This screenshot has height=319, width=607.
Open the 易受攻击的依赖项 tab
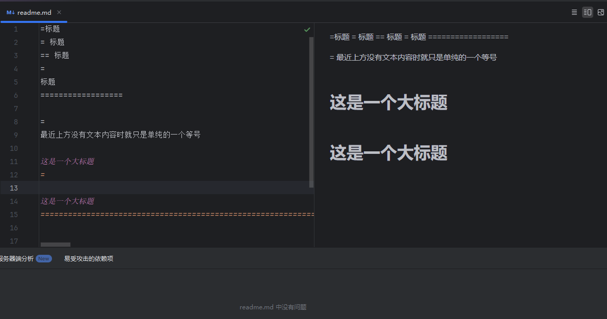tap(88, 258)
